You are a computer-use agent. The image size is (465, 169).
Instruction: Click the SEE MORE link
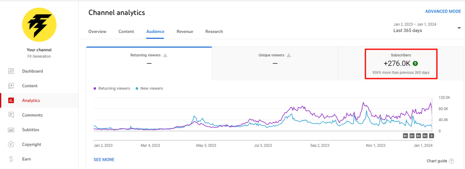pos(104,160)
